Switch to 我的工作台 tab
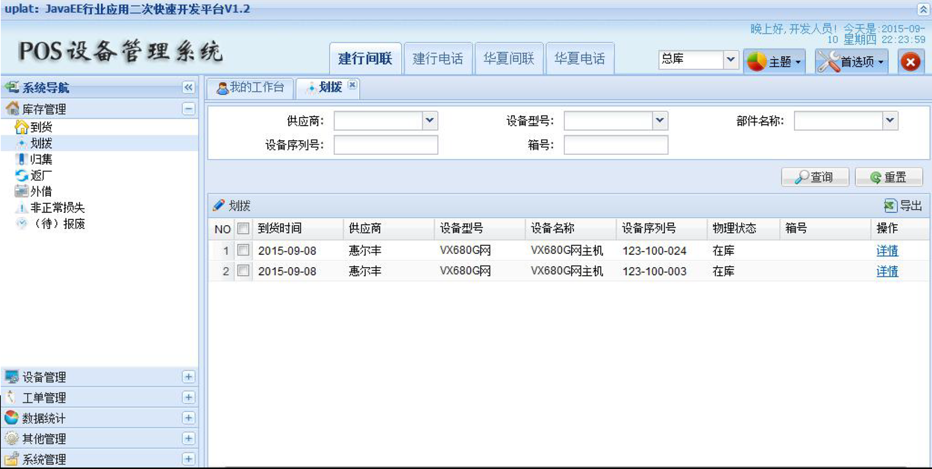The height and width of the screenshot is (469, 932). [x=250, y=88]
